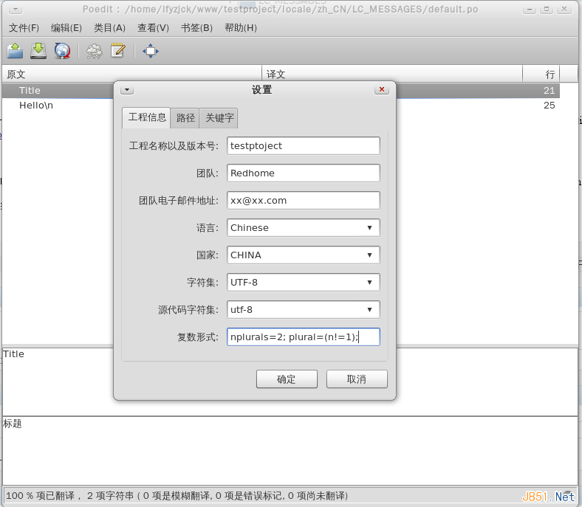The image size is (582, 507).
Task: Click the 团队电子邮件地址 input field
Action: [304, 201]
